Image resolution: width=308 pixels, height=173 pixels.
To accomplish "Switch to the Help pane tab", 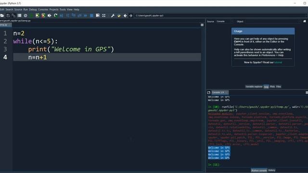I will coord(266,86).
